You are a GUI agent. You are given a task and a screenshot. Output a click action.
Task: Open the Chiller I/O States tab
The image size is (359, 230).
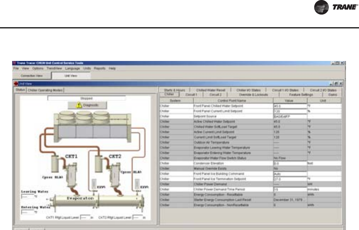pos(248,90)
